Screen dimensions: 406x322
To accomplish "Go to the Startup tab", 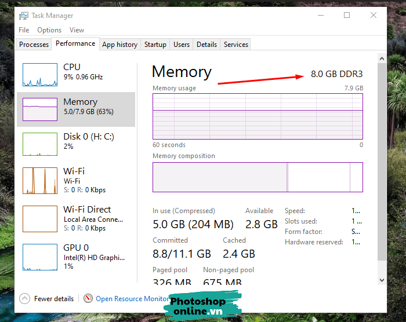I will pyautogui.click(x=155, y=45).
